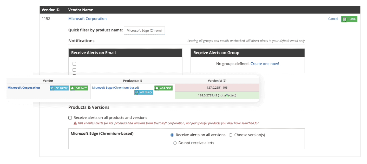Click the Receive Alerts on Group header
This screenshot has height=164, width=367.
(247, 53)
